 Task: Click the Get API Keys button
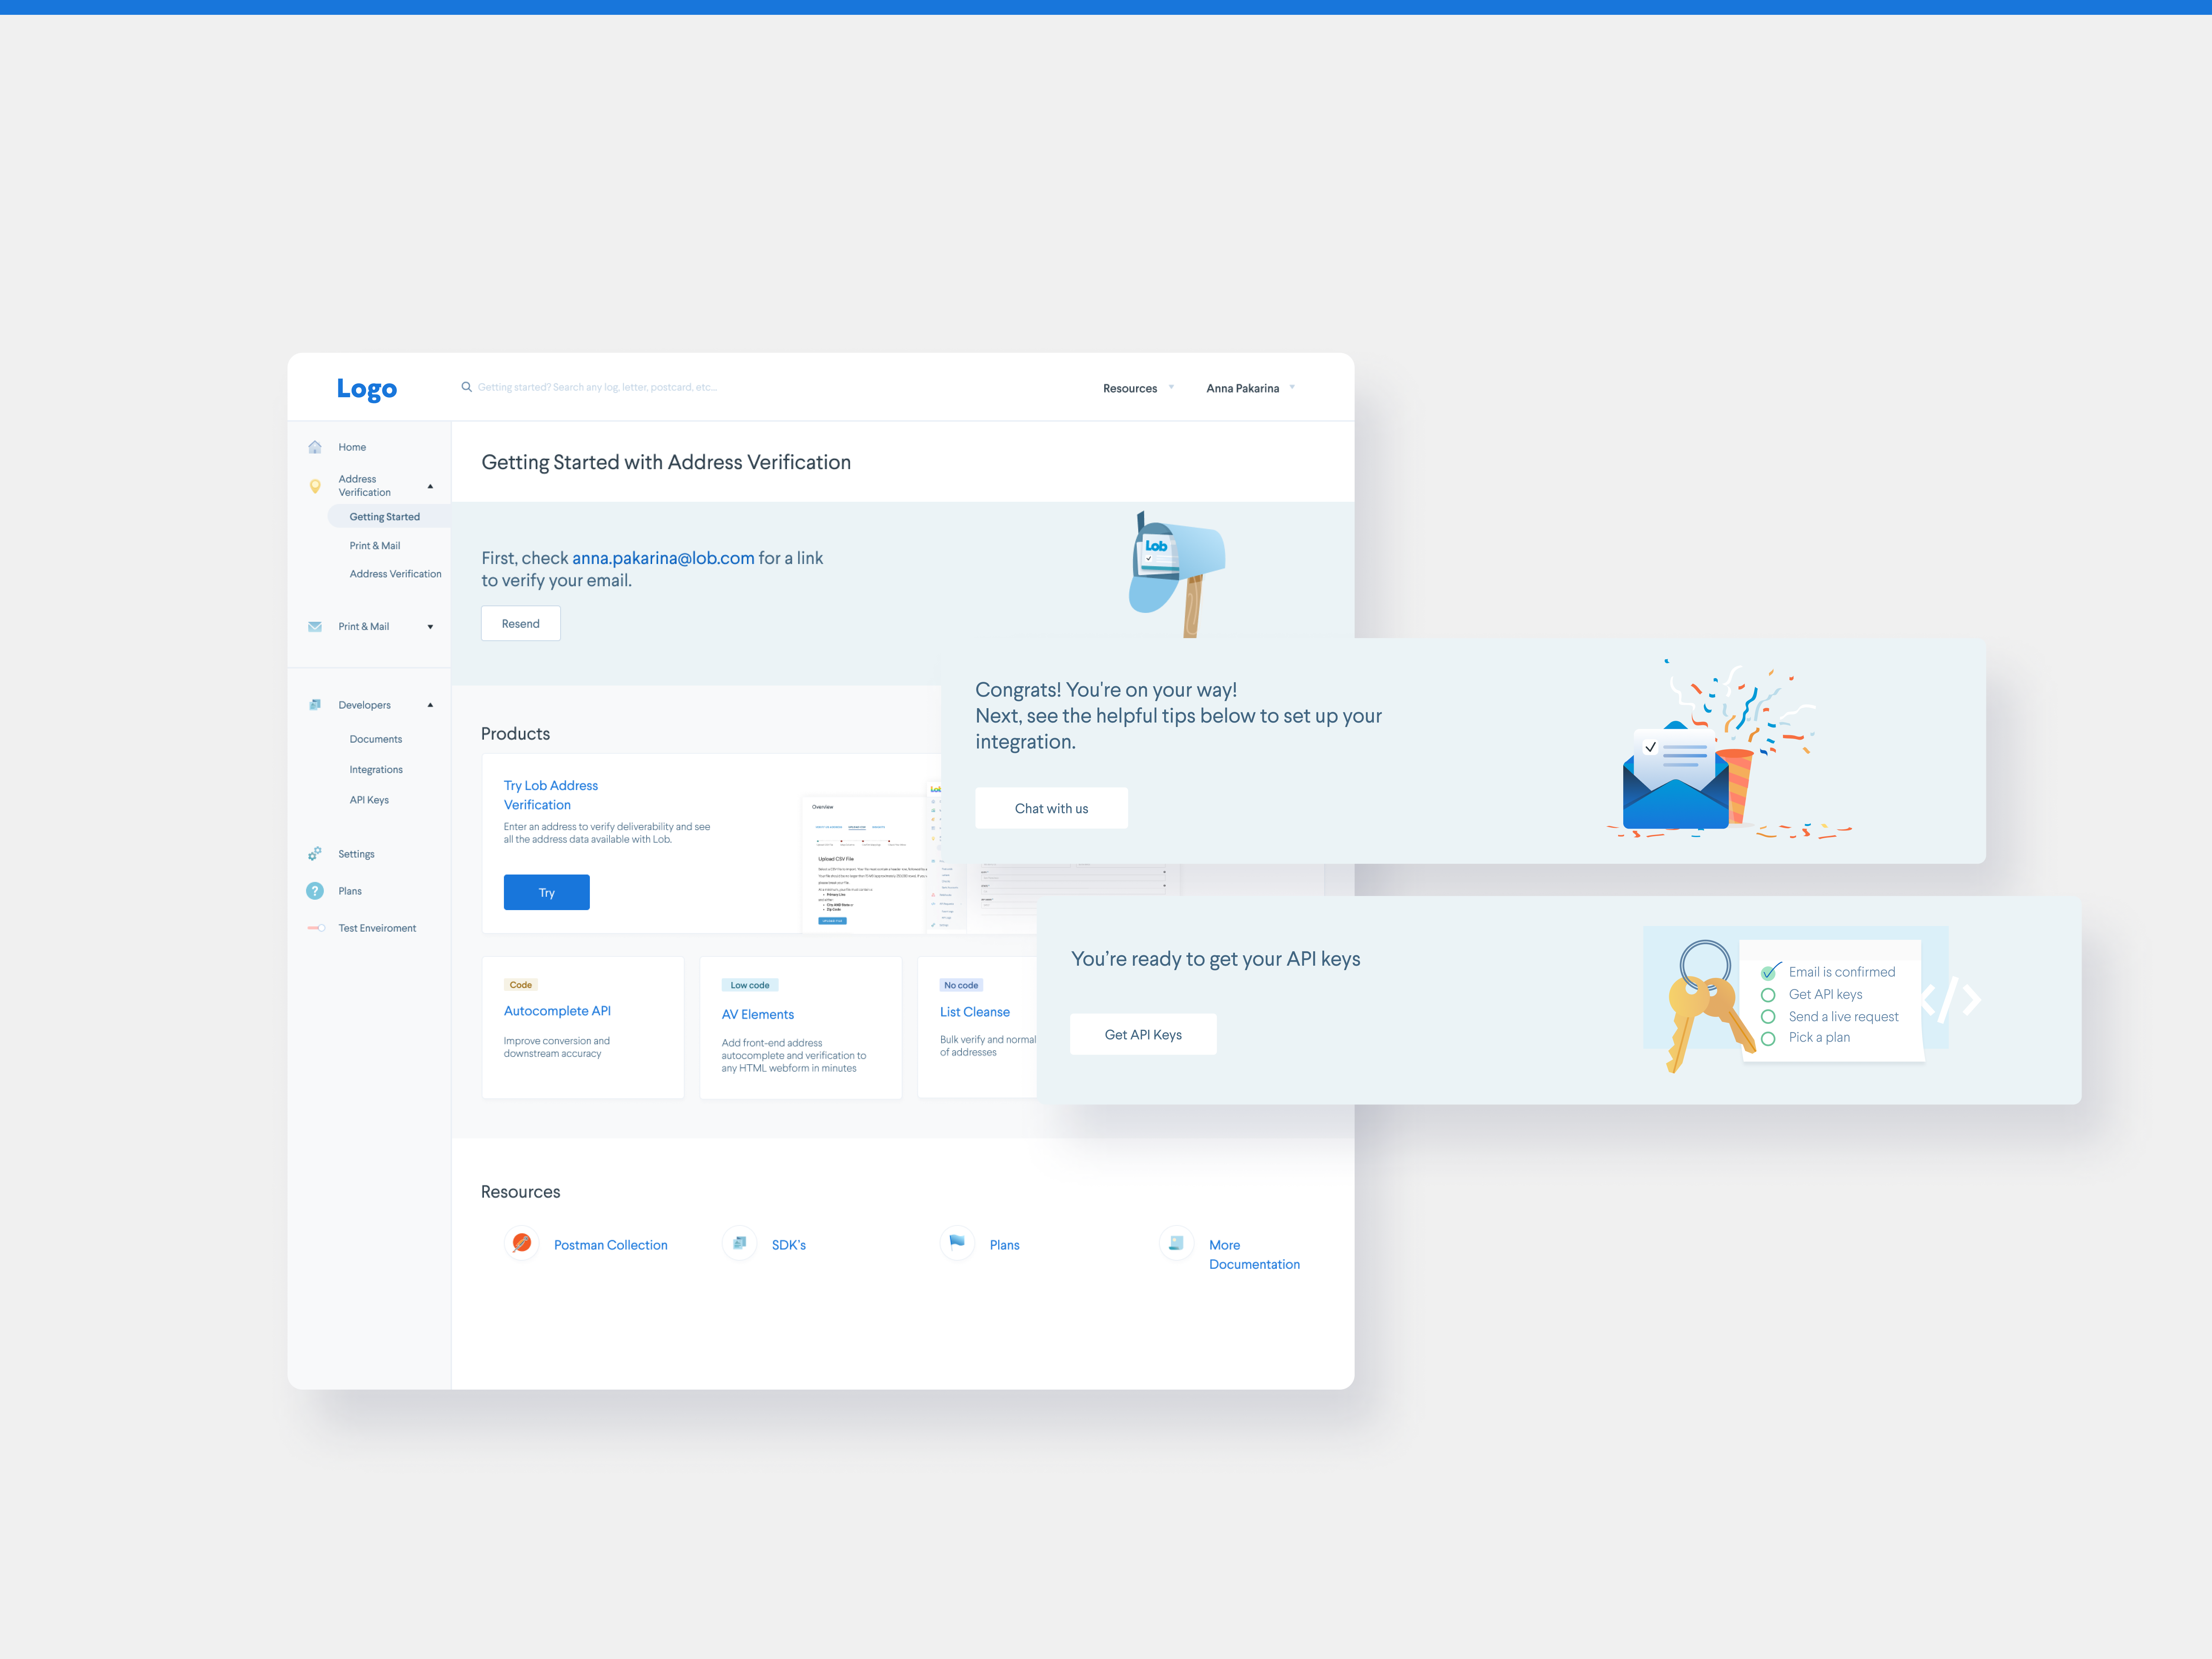pyautogui.click(x=1143, y=1034)
